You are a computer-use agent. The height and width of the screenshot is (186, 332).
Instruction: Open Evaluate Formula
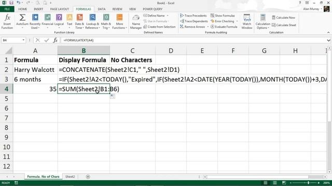(x=224, y=27)
